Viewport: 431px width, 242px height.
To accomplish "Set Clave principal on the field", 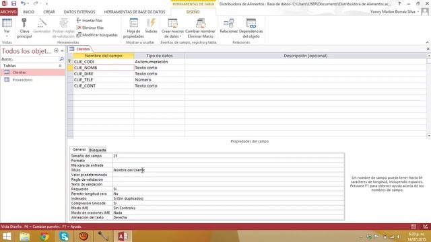I will (x=24, y=28).
